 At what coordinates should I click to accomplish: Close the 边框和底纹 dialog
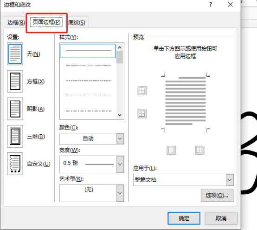click(231, 5)
